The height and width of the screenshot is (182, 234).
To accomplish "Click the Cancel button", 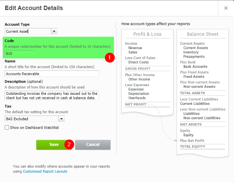I will click(93, 145).
